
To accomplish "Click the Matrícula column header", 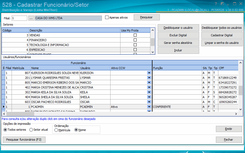I will point(21,68).
